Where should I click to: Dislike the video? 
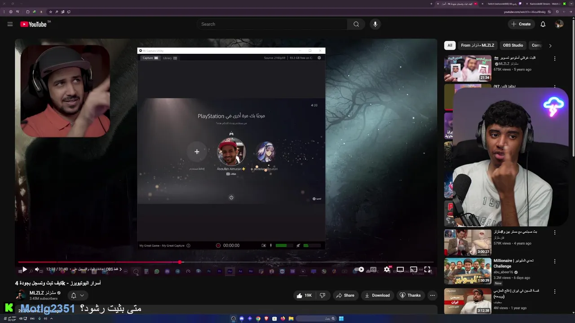click(322, 295)
